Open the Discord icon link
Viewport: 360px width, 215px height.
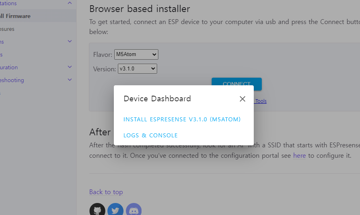coord(133,209)
